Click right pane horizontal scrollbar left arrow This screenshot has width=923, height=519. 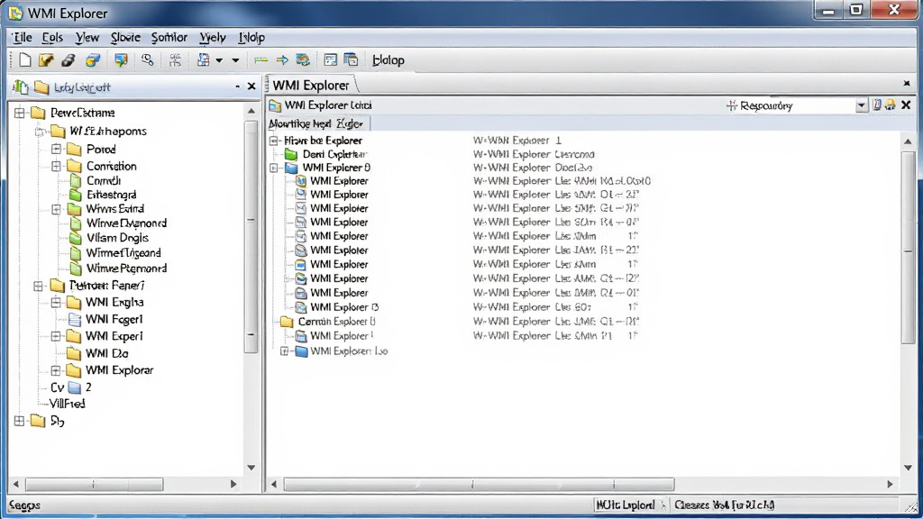click(274, 484)
